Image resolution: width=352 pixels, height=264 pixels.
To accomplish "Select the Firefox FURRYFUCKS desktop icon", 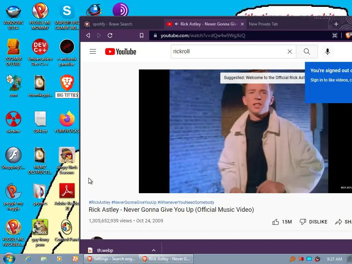I will (67, 122).
